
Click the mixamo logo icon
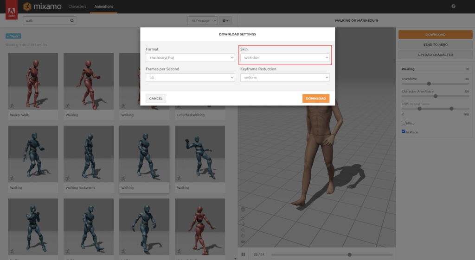point(27,6)
